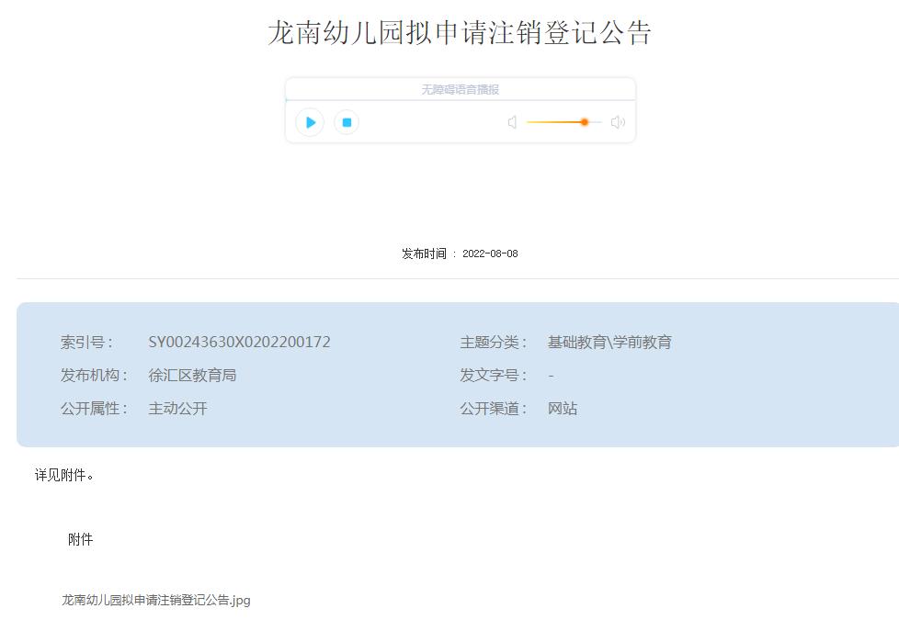899x631 pixels.
Task: Activate the play control's circular border
Action: 310,121
